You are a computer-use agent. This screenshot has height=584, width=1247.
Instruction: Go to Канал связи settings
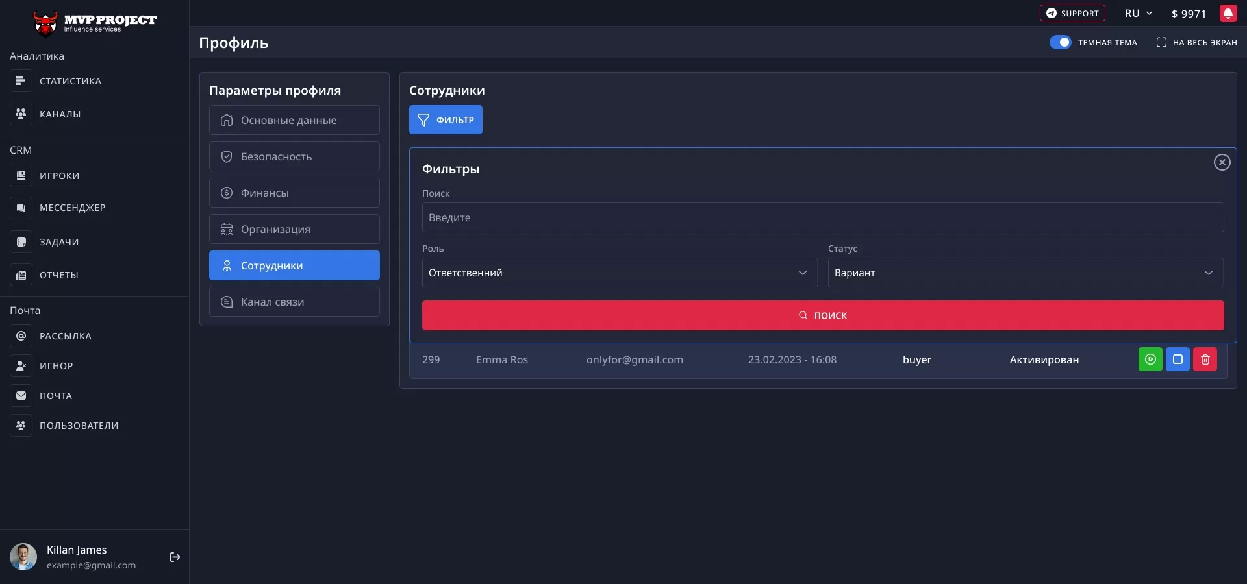click(x=294, y=302)
